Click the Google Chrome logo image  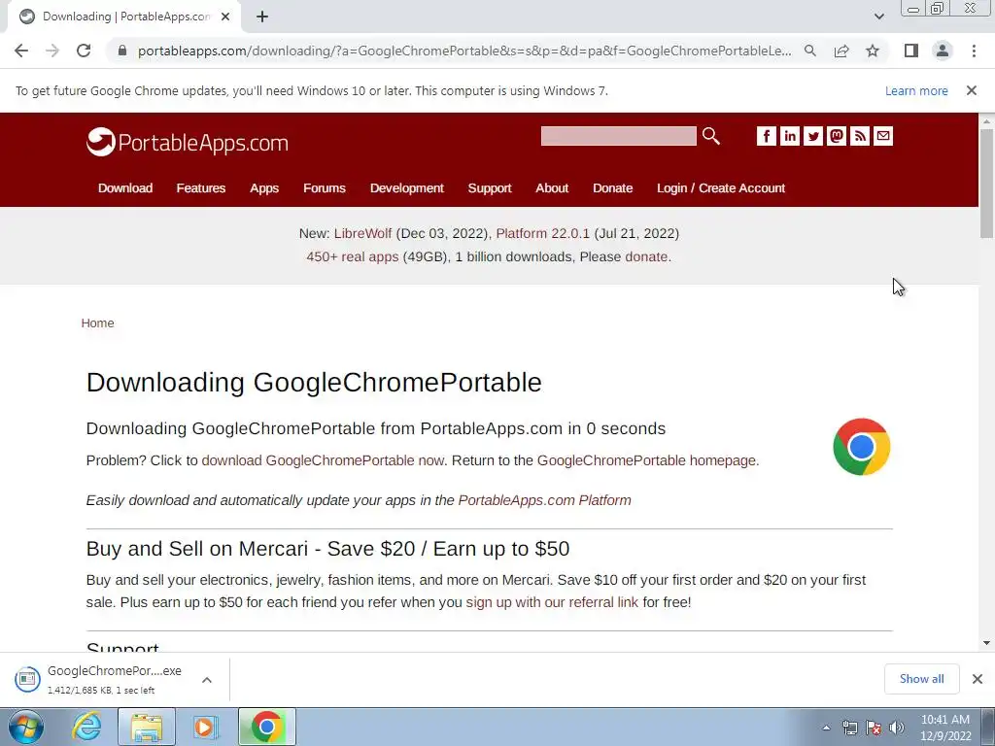click(x=861, y=447)
